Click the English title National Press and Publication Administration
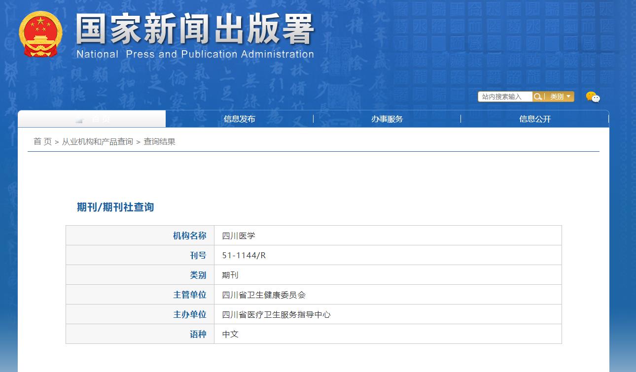 click(x=195, y=54)
